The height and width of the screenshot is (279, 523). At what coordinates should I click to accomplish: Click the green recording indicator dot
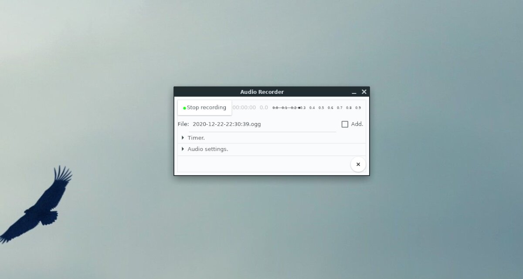[x=185, y=107]
